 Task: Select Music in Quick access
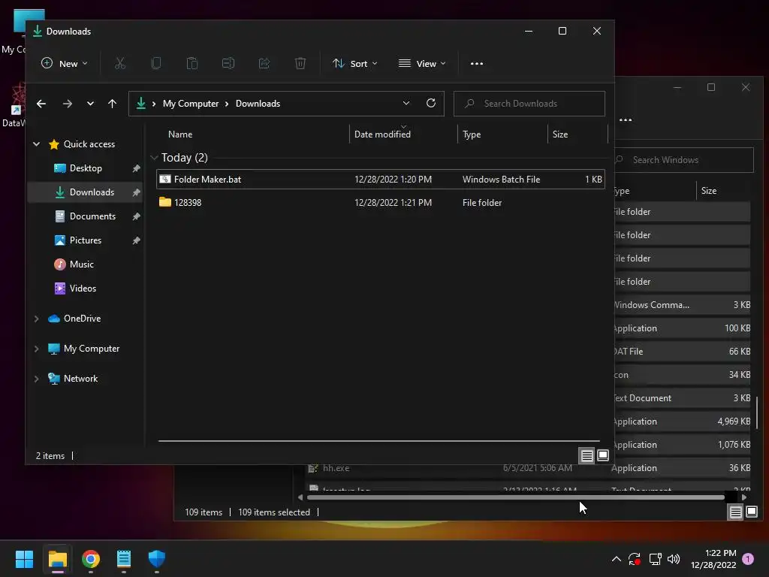click(81, 264)
